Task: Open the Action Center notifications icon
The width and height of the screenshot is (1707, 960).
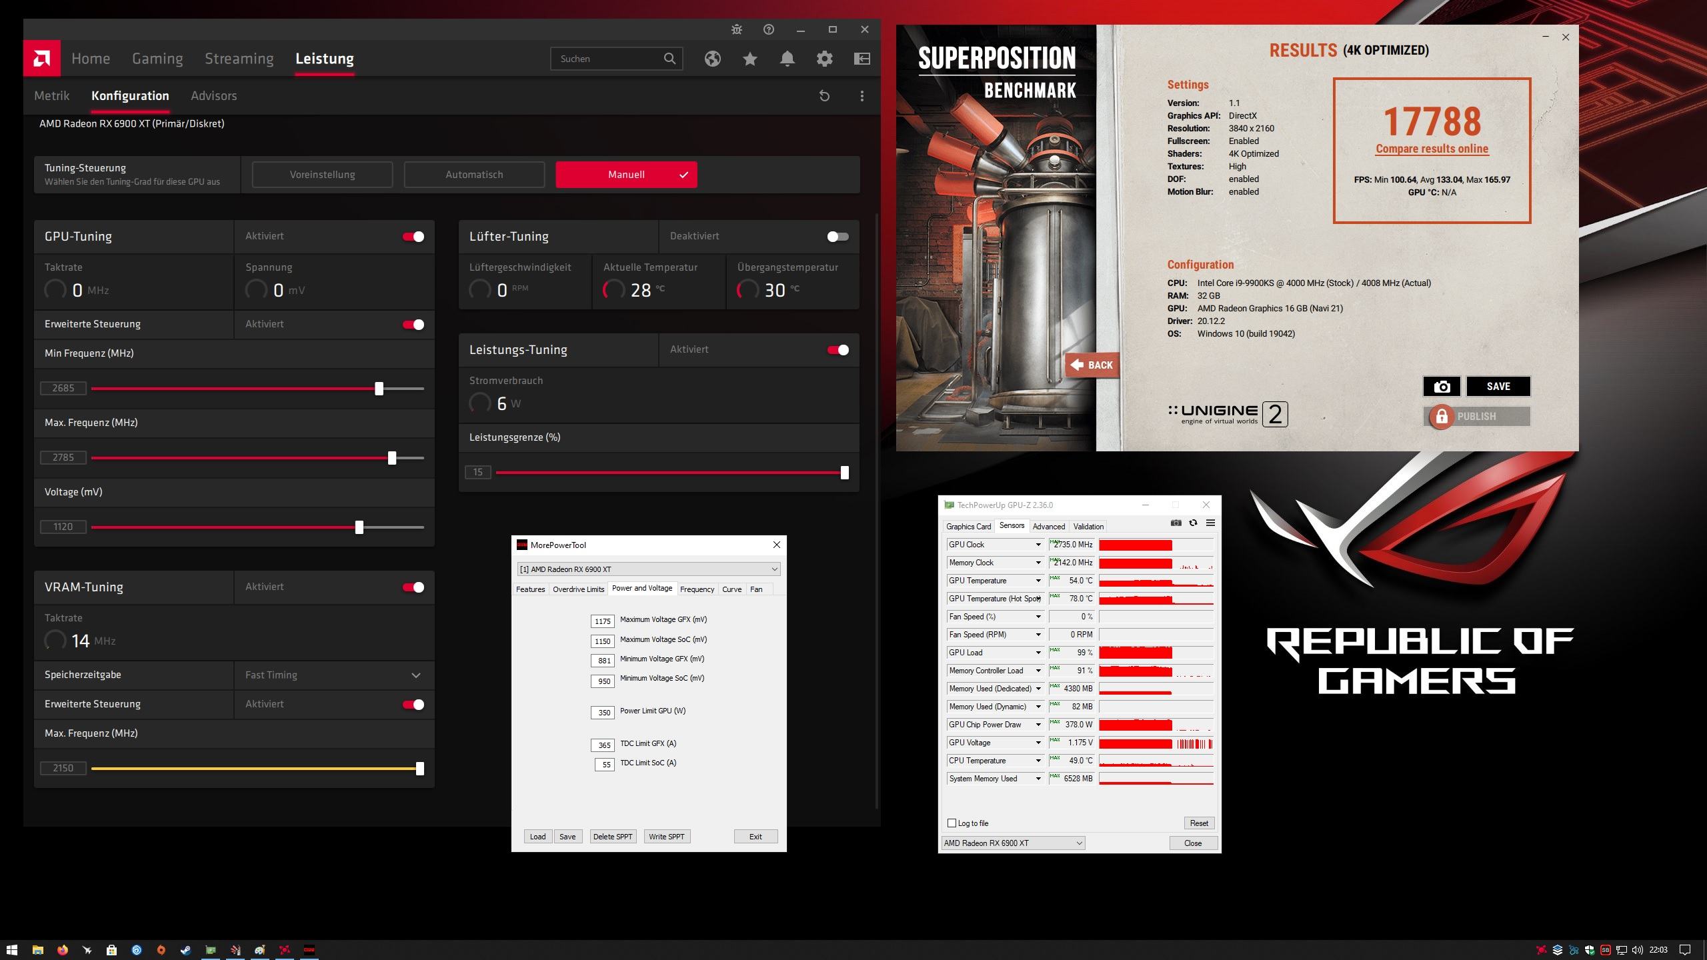Action: click(1684, 950)
